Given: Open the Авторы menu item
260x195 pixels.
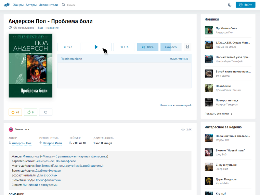Looking at the screenshot, I should pos(31,5).
